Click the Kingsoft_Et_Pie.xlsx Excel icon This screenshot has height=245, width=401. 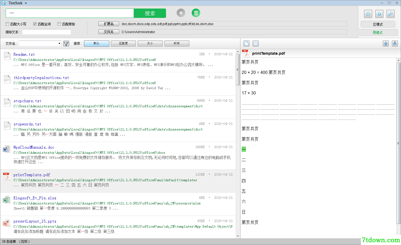tap(7, 200)
